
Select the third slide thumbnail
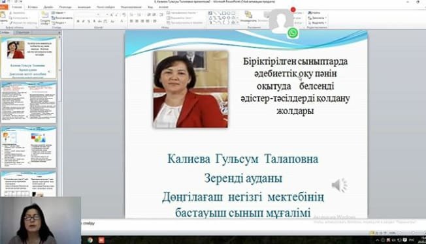tap(29, 147)
